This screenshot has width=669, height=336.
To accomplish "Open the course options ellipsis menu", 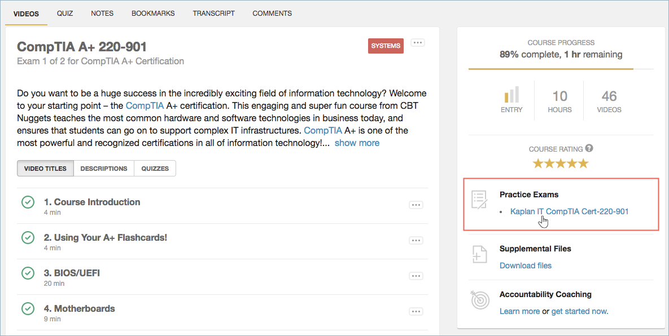I will (418, 43).
